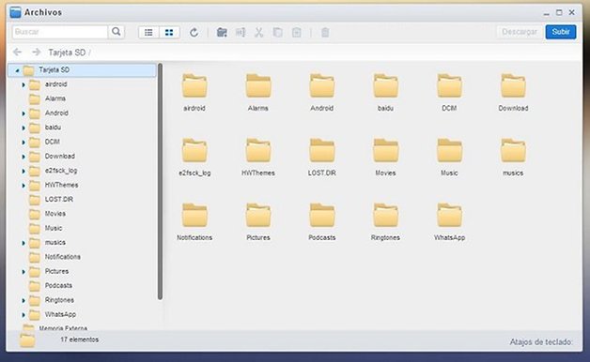Select the Music folder in grid
Viewport: 590px width, 362px height.
point(449,157)
